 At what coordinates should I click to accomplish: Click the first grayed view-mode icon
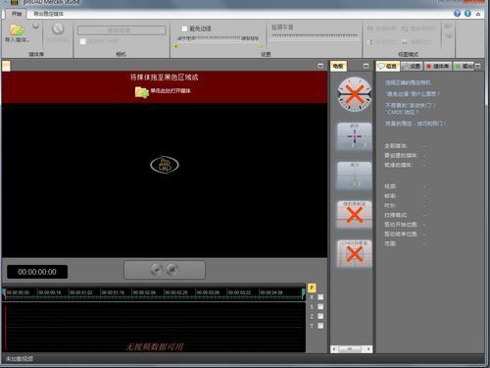[x=370, y=28]
